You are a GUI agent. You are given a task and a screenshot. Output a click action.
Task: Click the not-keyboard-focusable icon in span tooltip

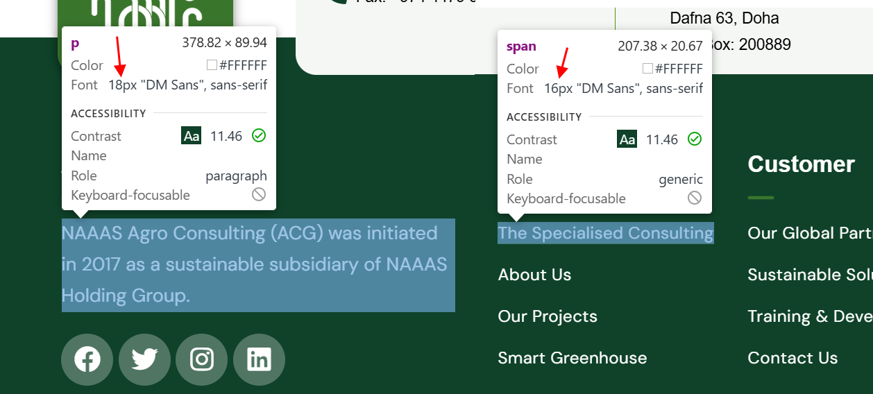tap(695, 198)
